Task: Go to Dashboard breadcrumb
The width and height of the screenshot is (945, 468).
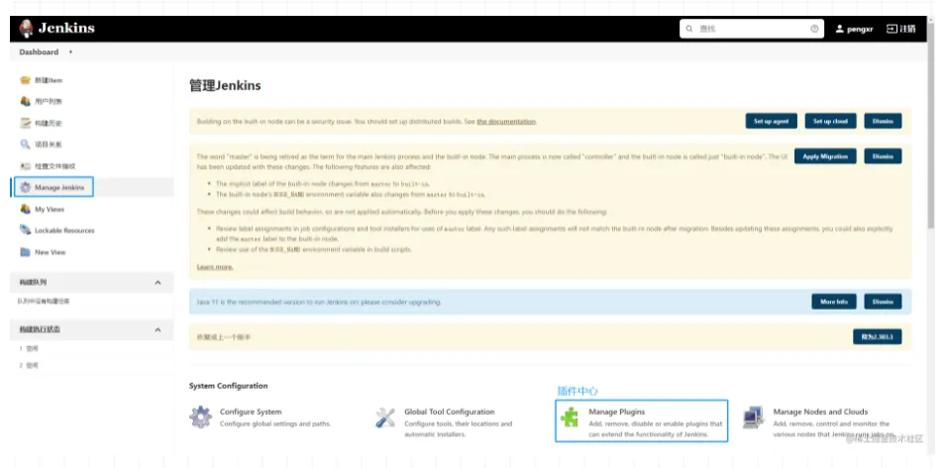Action: tap(39, 51)
